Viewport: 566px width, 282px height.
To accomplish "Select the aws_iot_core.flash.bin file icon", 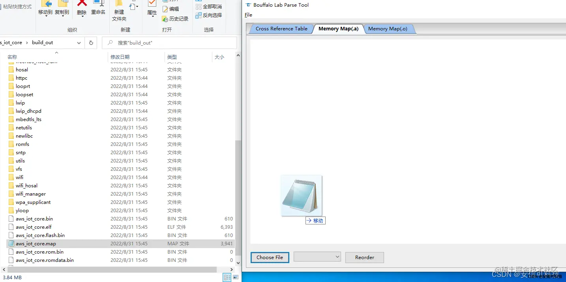I will [x=11, y=235].
